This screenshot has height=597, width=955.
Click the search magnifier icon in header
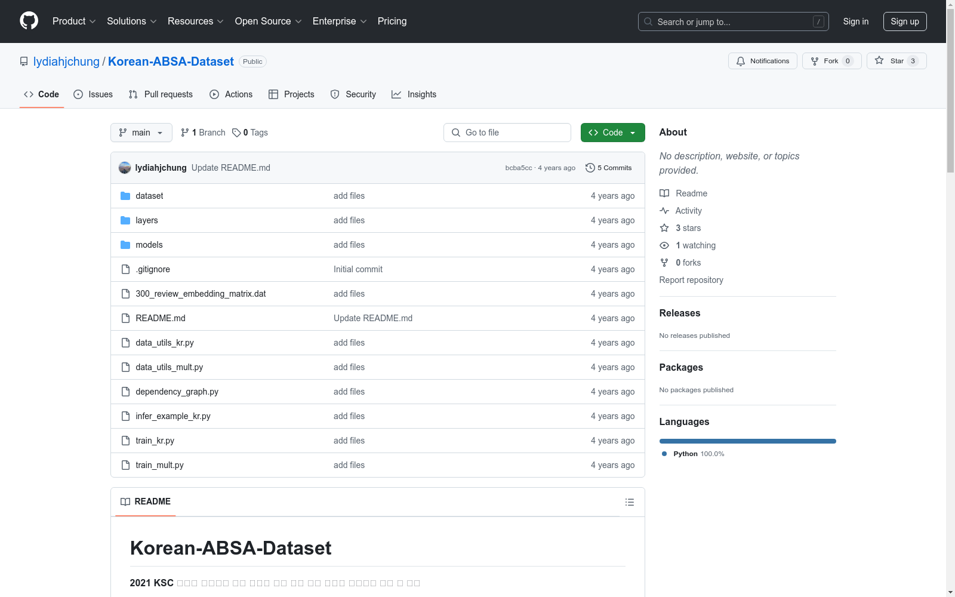(x=648, y=21)
